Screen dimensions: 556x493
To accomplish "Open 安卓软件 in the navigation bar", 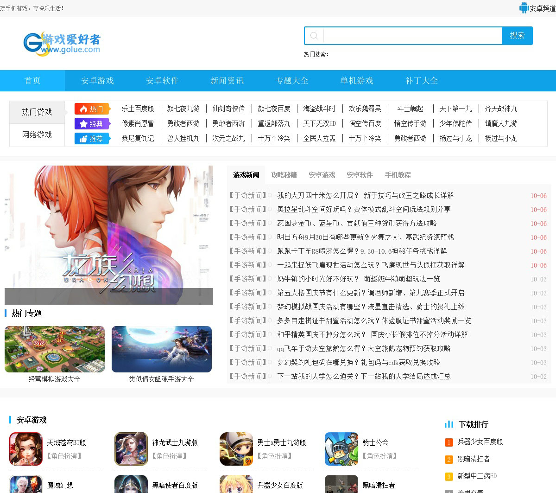I will tap(162, 81).
